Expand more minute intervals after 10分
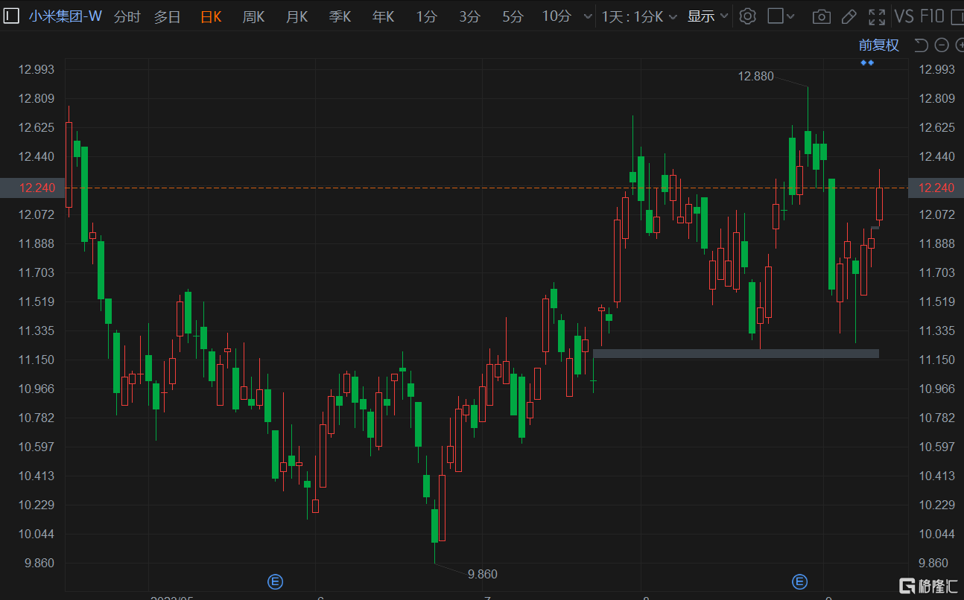Image resolution: width=964 pixels, height=600 pixels. (588, 16)
